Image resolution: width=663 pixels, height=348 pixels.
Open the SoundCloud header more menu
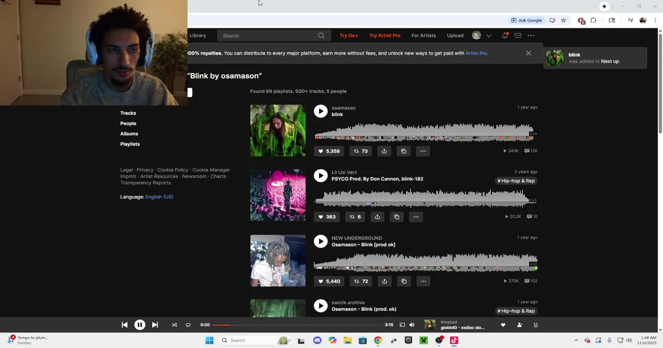pyautogui.click(x=531, y=35)
